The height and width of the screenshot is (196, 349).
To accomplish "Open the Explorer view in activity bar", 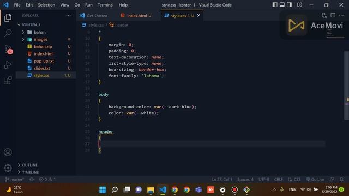I will (8, 17).
